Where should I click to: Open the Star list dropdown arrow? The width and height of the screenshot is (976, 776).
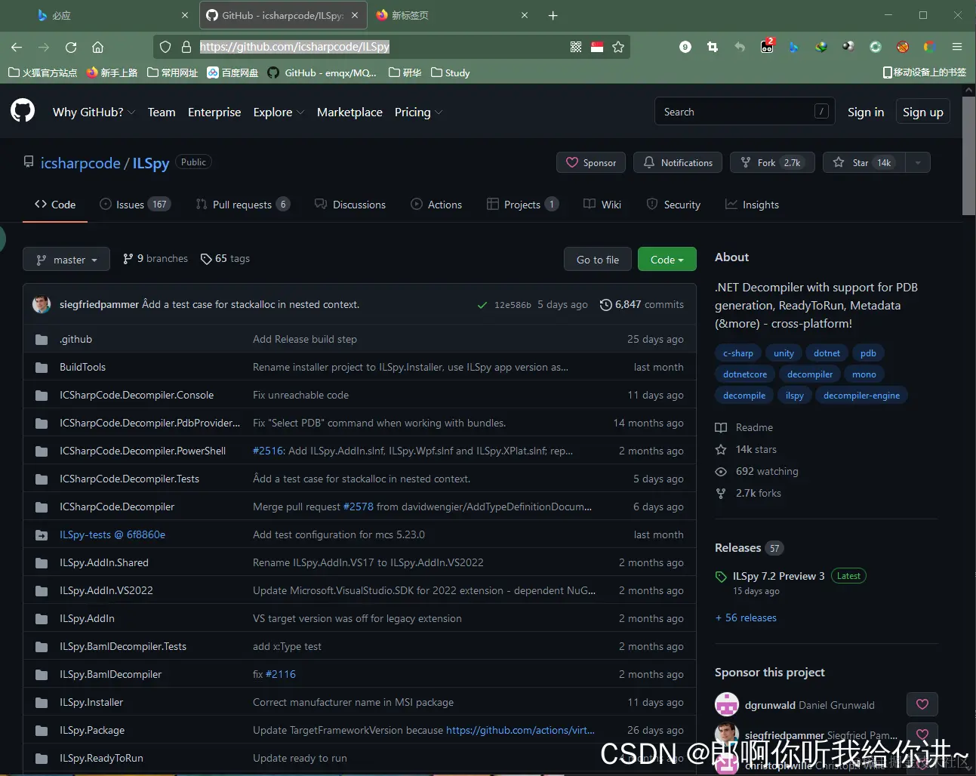(918, 162)
